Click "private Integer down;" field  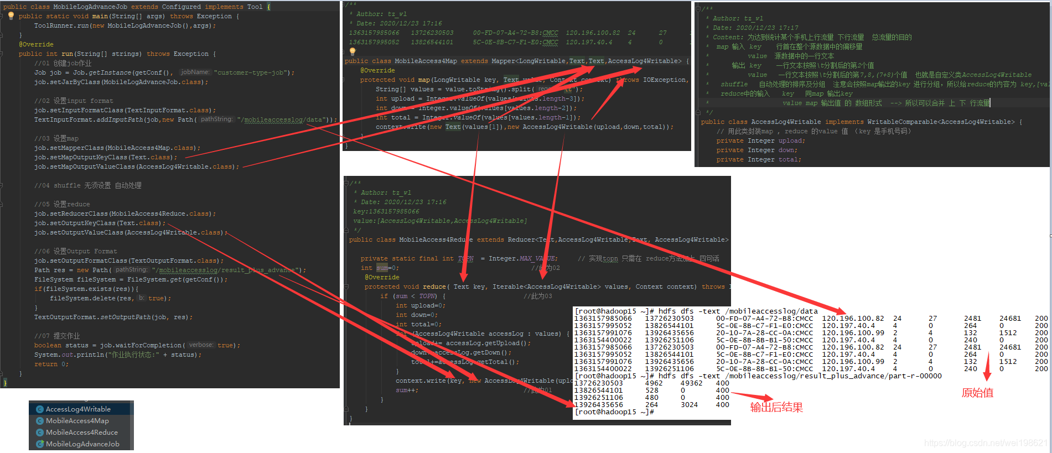[757, 150]
